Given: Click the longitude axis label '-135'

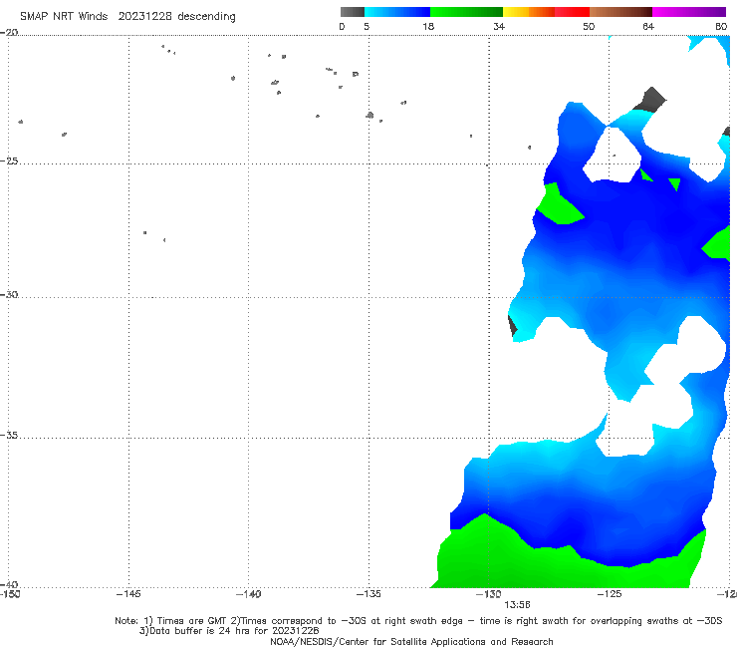Looking at the screenshot, I should click(368, 594).
